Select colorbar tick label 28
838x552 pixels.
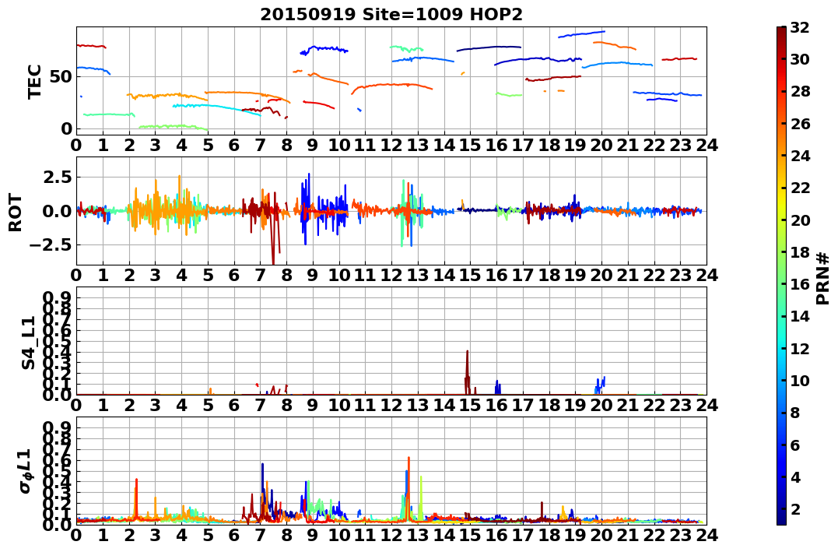click(800, 91)
